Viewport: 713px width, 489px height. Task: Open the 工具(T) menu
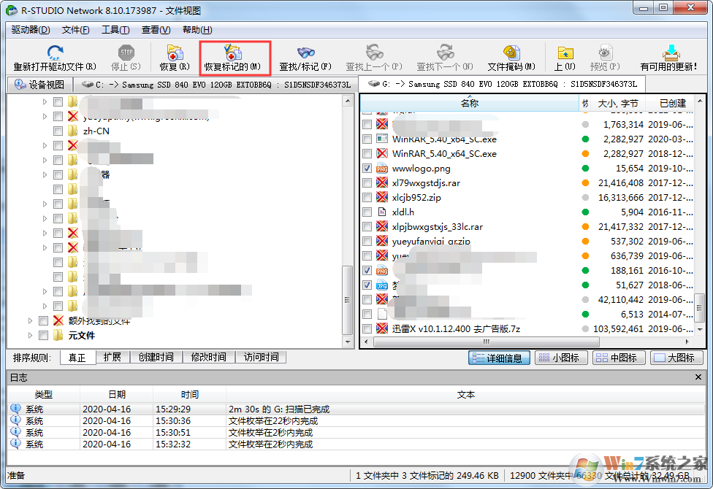[116, 29]
